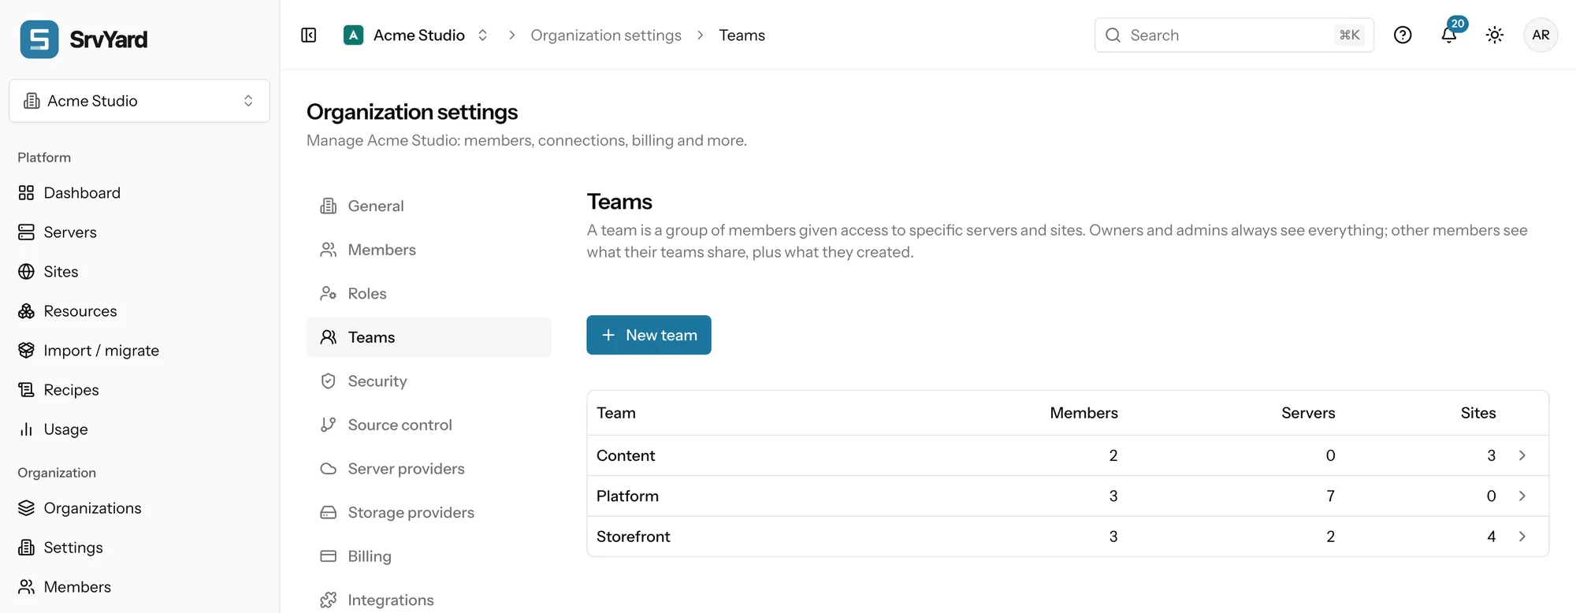
Task: Expand the Storefront team row chevron
Action: coord(1522,537)
